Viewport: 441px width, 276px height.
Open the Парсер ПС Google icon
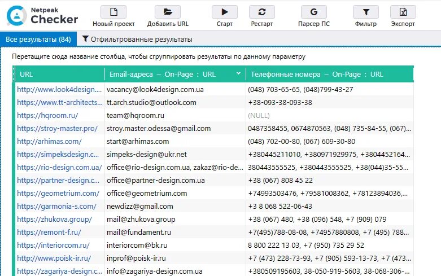click(314, 12)
